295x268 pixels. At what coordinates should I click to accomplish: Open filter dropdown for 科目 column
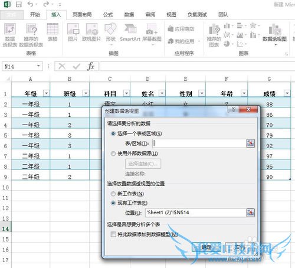tap(126, 93)
